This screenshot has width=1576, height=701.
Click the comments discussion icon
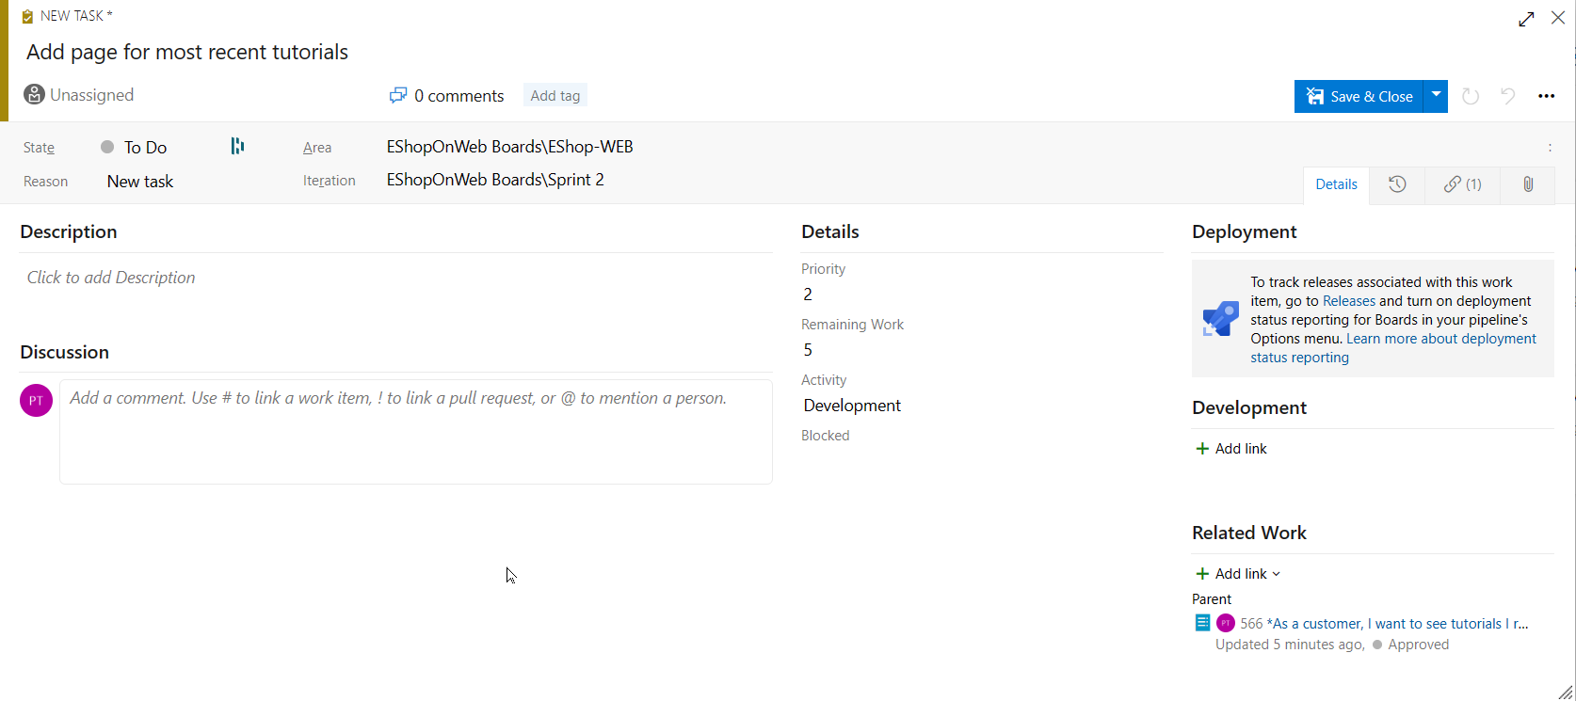398,95
